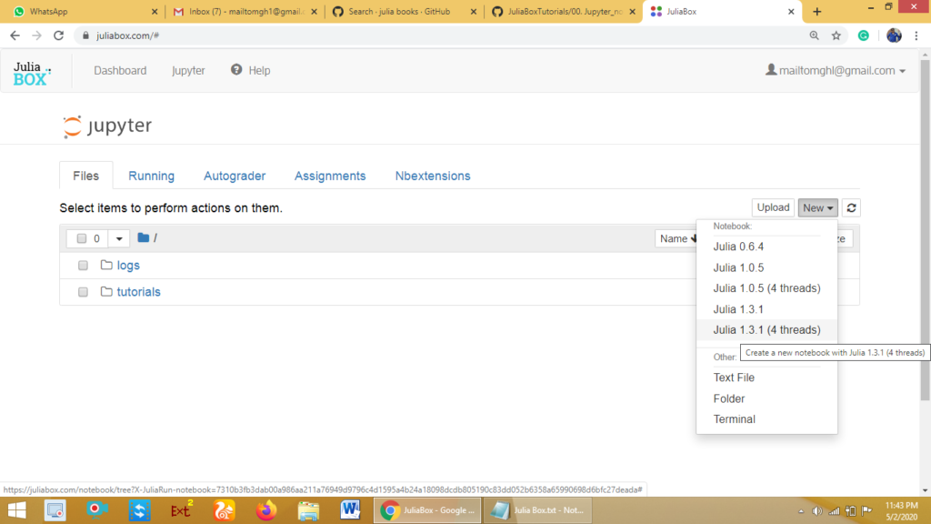The width and height of the screenshot is (931, 524).
Task: Switch to the Running tab
Action: pos(152,176)
